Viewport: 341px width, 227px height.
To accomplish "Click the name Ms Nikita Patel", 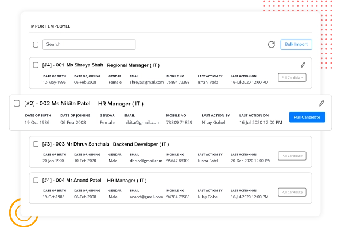I will 71,103.
